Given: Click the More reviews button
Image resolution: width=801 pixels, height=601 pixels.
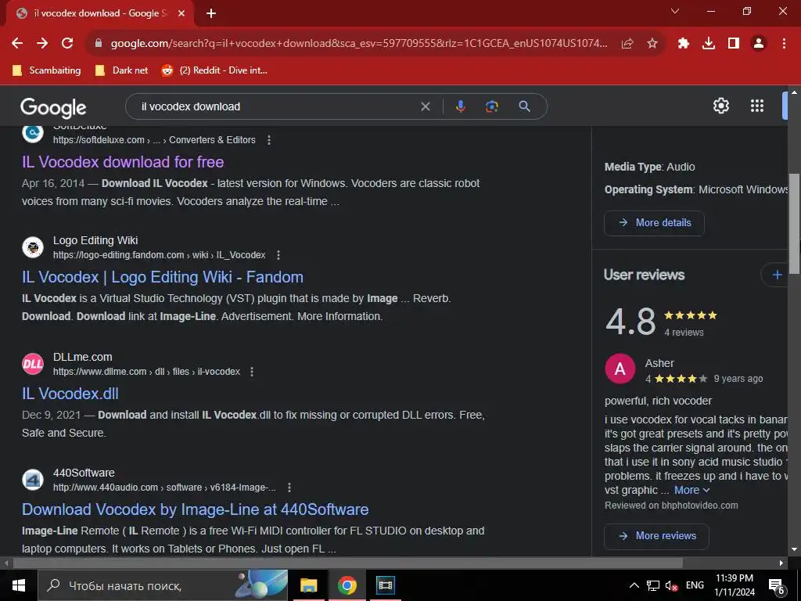Looking at the screenshot, I should coord(656,536).
